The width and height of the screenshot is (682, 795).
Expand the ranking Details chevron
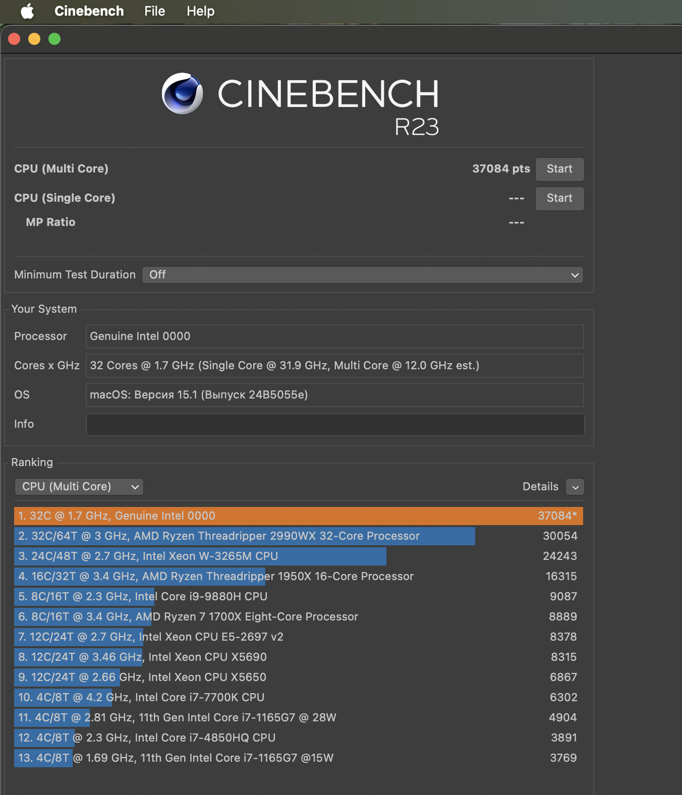575,487
